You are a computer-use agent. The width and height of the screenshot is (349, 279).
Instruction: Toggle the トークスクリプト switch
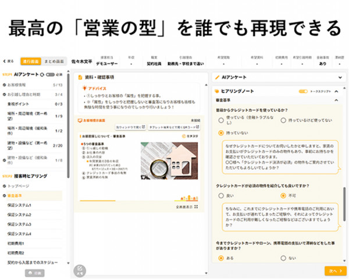303,91
